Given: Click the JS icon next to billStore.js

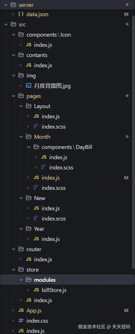Looking at the screenshot, I should click(x=36, y=290).
